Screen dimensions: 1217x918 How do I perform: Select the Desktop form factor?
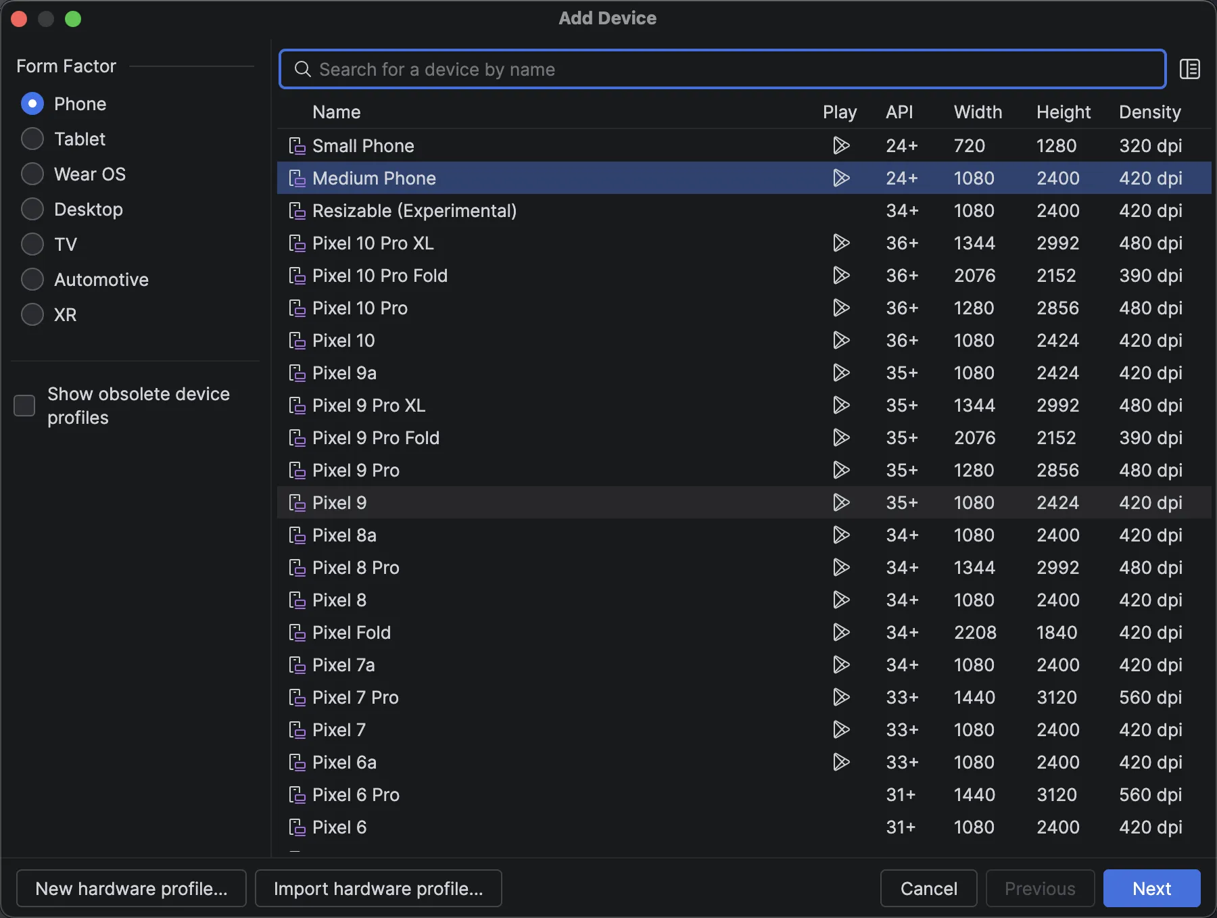coord(32,209)
